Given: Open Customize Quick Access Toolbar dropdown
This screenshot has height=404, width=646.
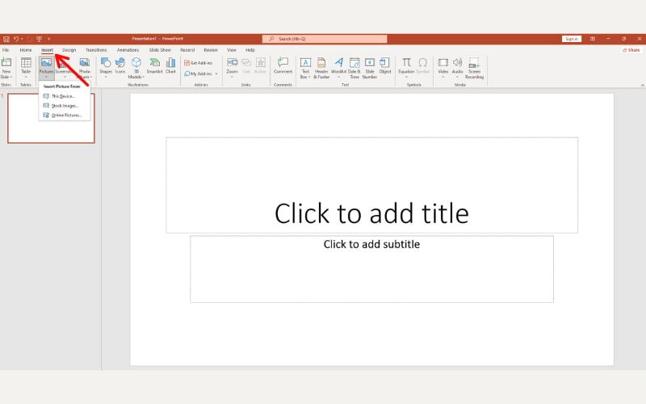Looking at the screenshot, I should pos(48,39).
